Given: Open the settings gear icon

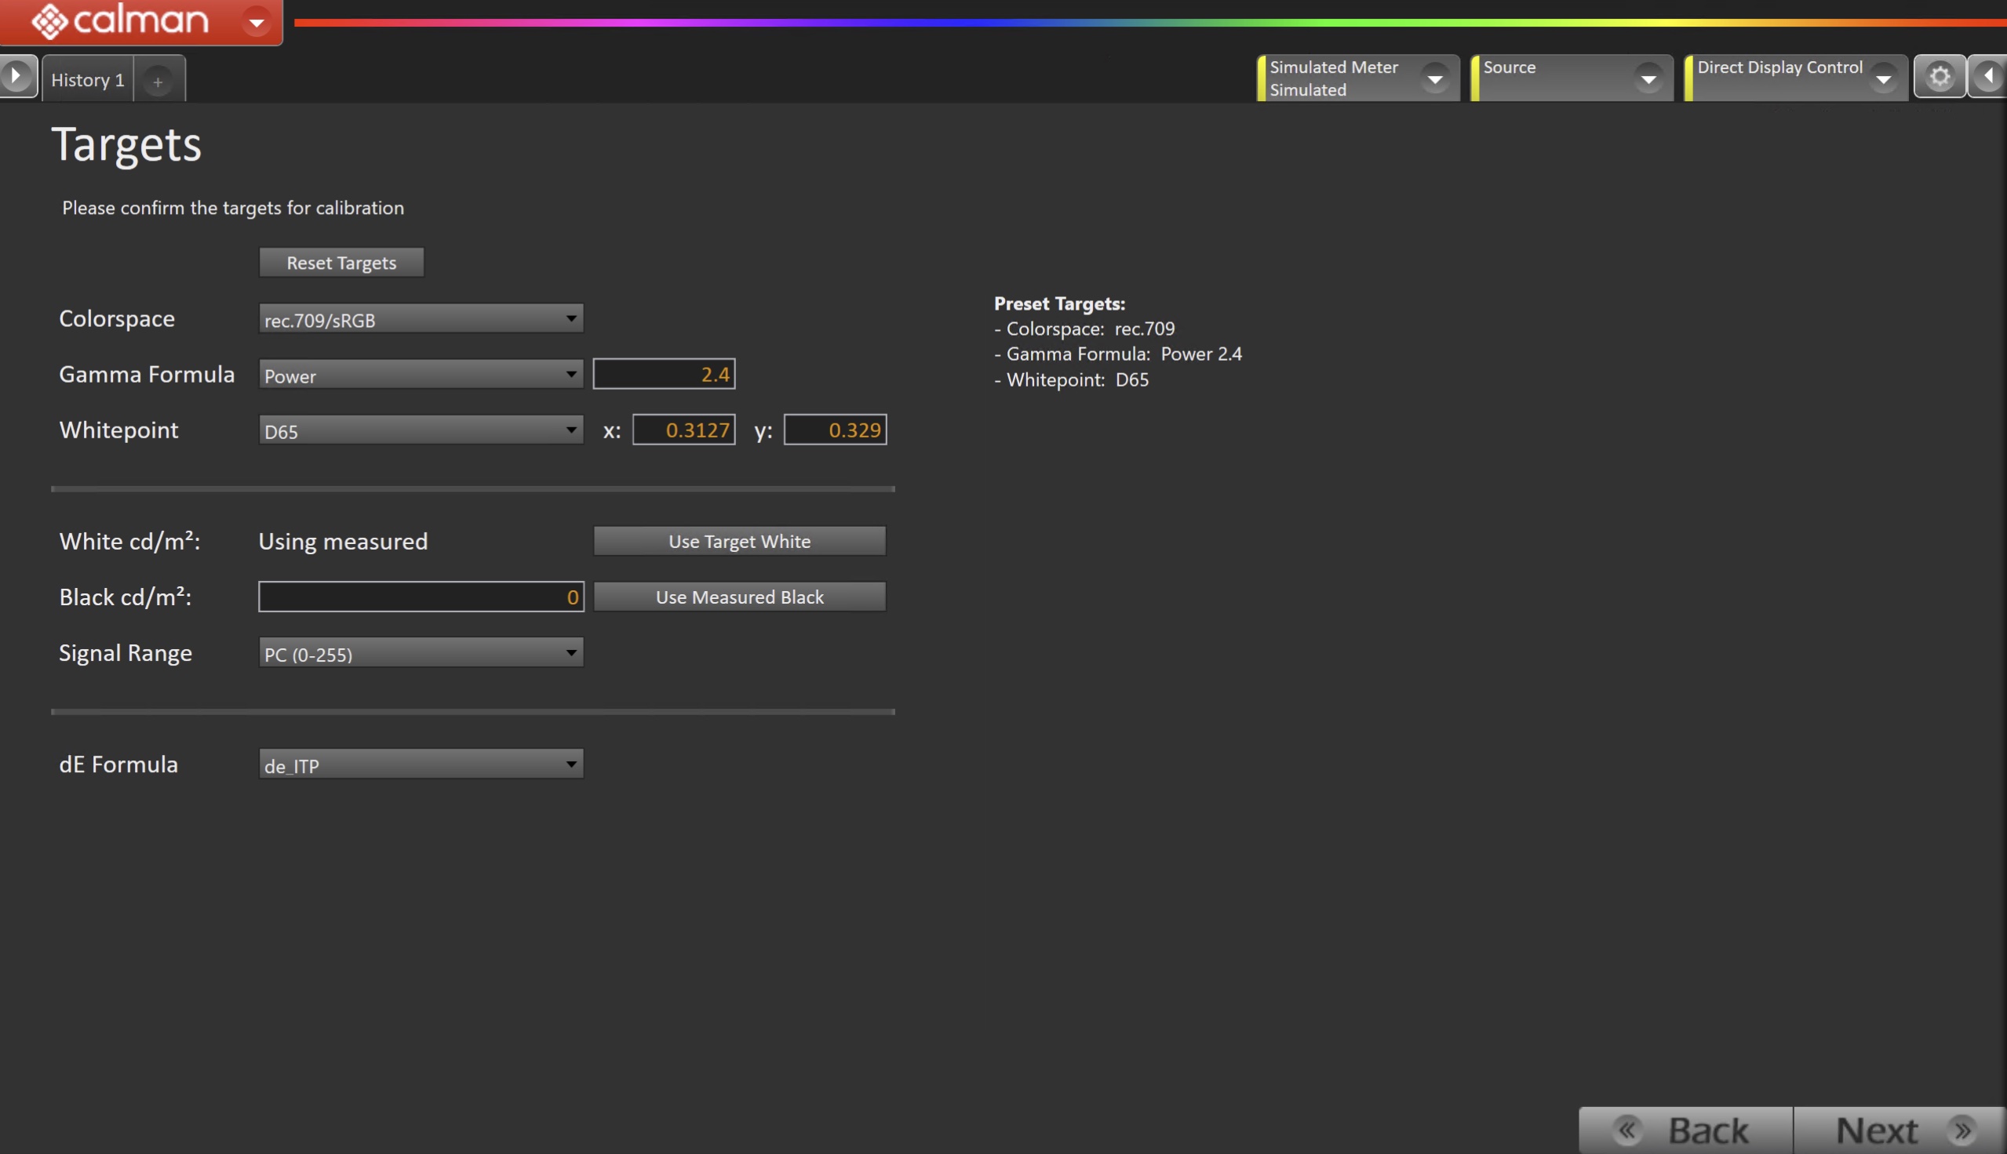Looking at the screenshot, I should point(1939,77).
